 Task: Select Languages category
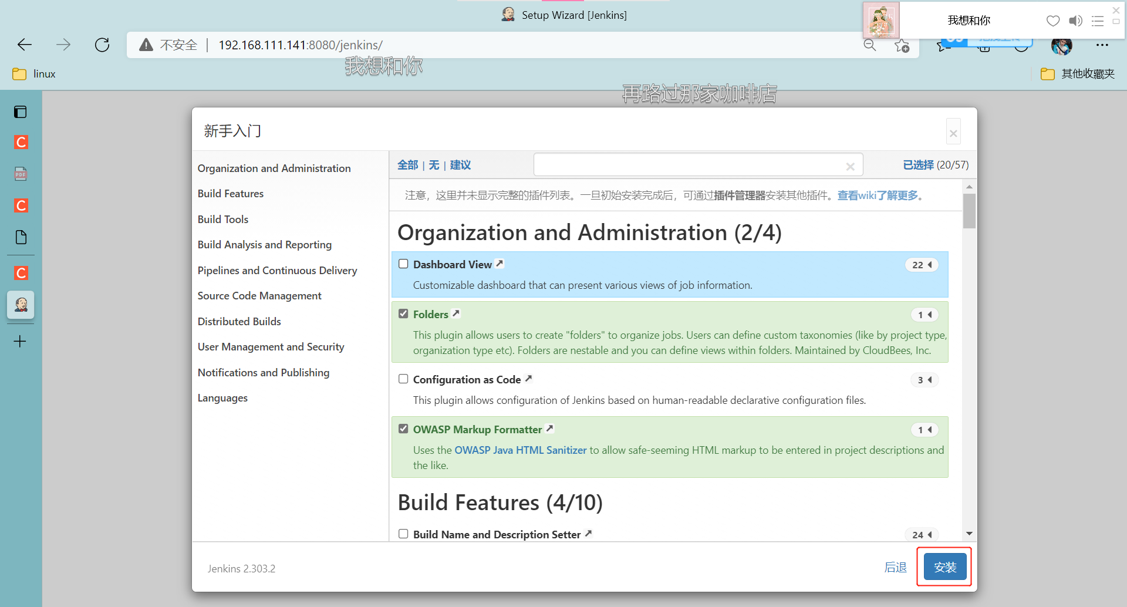tap(222, 398)
